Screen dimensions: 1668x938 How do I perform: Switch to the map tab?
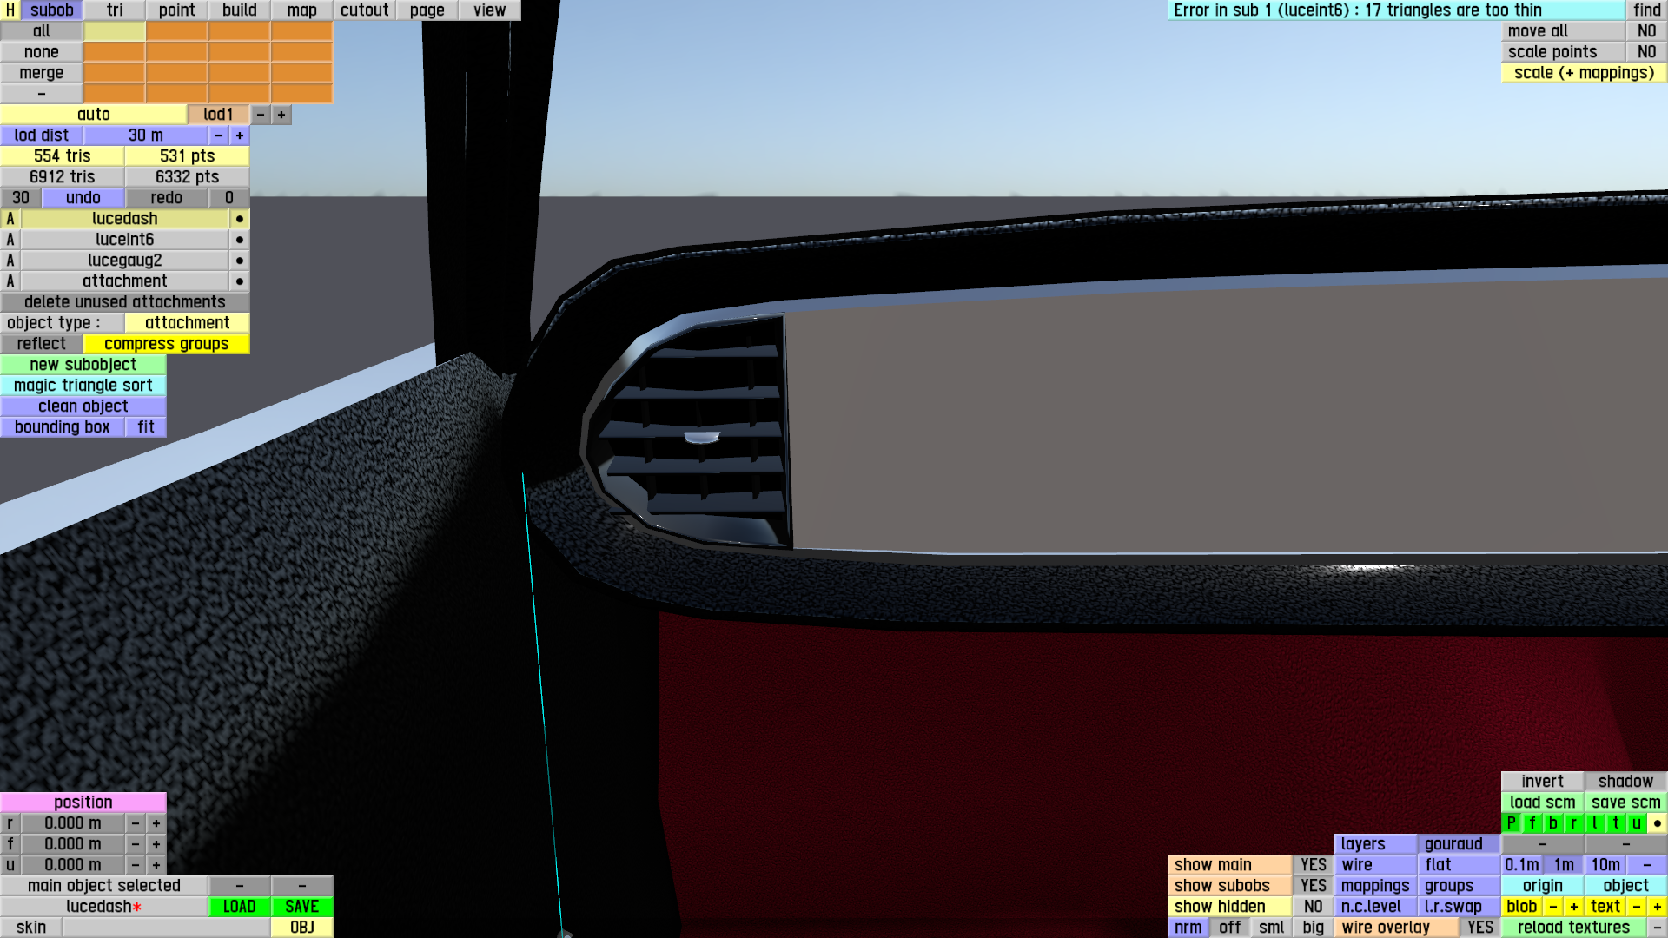coord(301,10)
